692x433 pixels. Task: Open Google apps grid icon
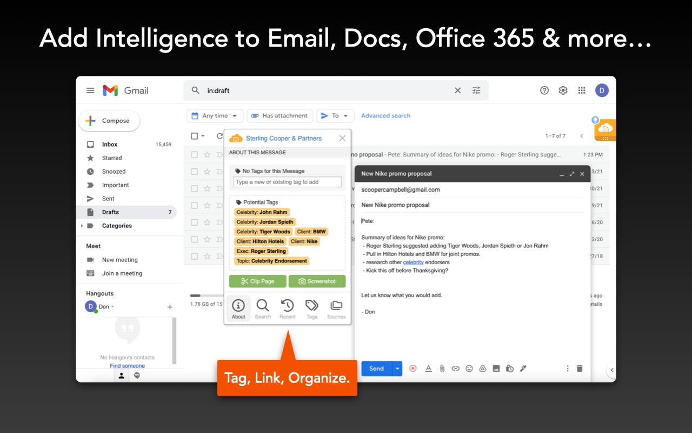tap(582, 90)
